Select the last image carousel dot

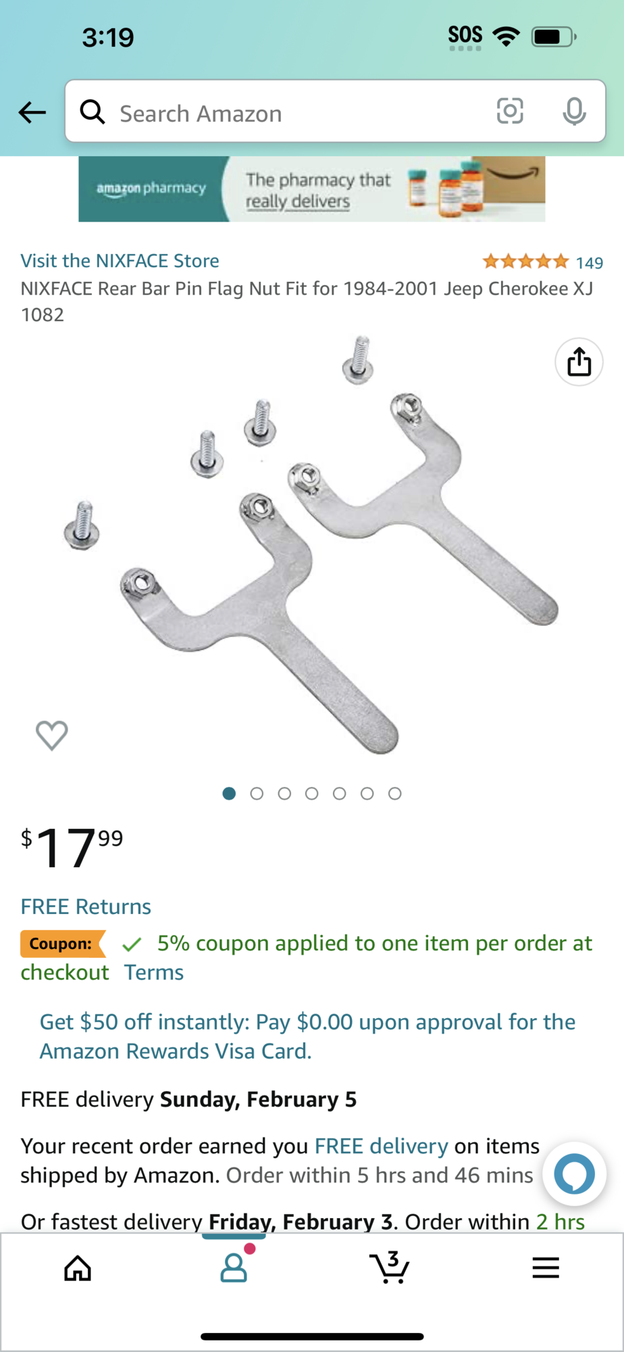[x=395, y=794]
